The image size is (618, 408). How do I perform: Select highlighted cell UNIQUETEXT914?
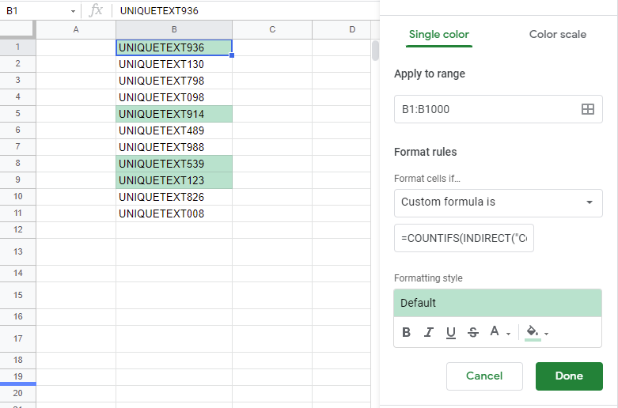click(x=174, y=114)
